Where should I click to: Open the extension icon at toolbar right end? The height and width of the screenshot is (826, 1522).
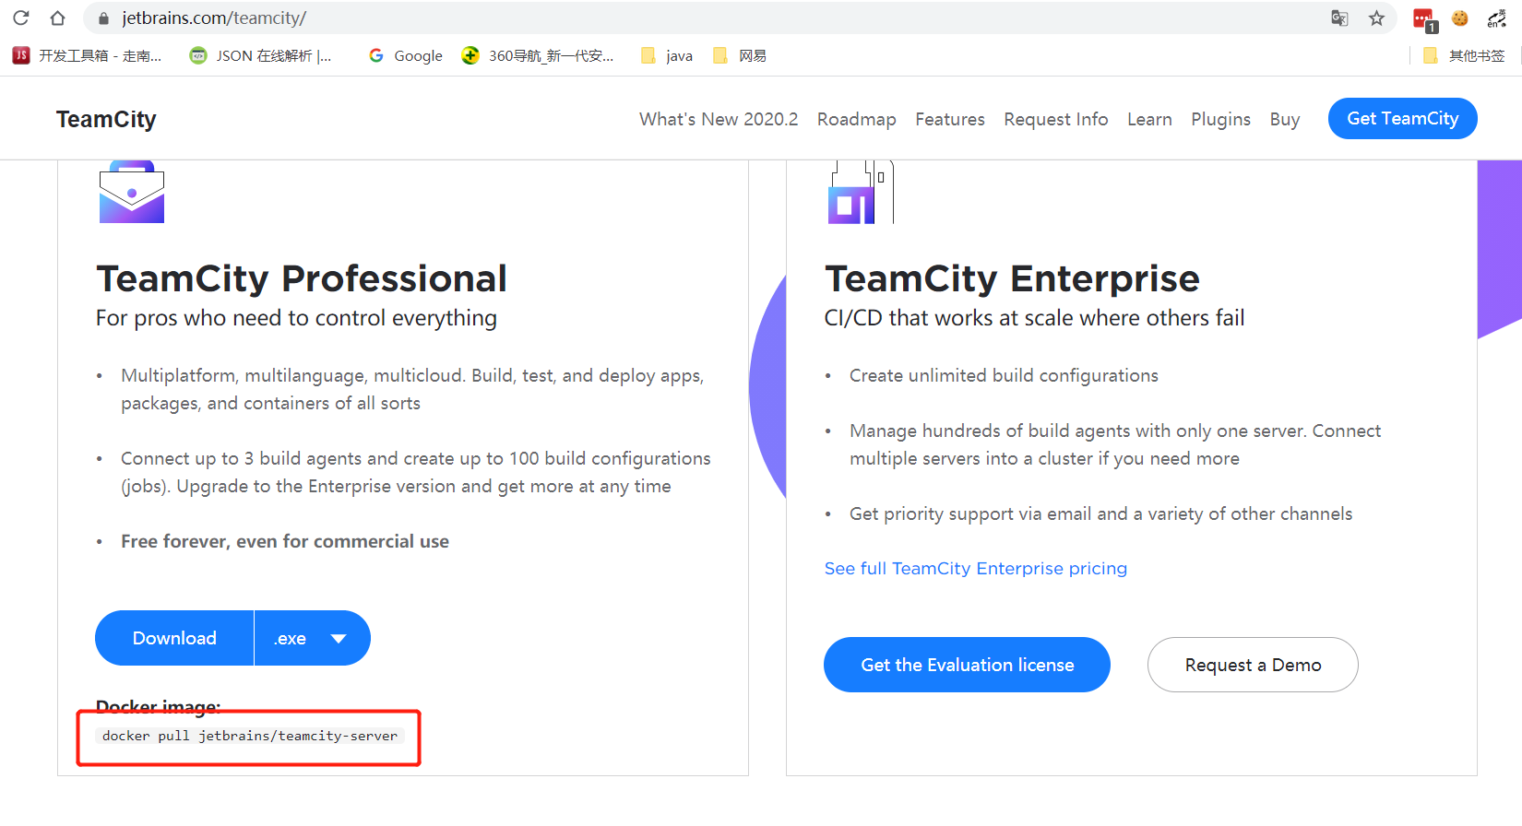point(1496,18)
